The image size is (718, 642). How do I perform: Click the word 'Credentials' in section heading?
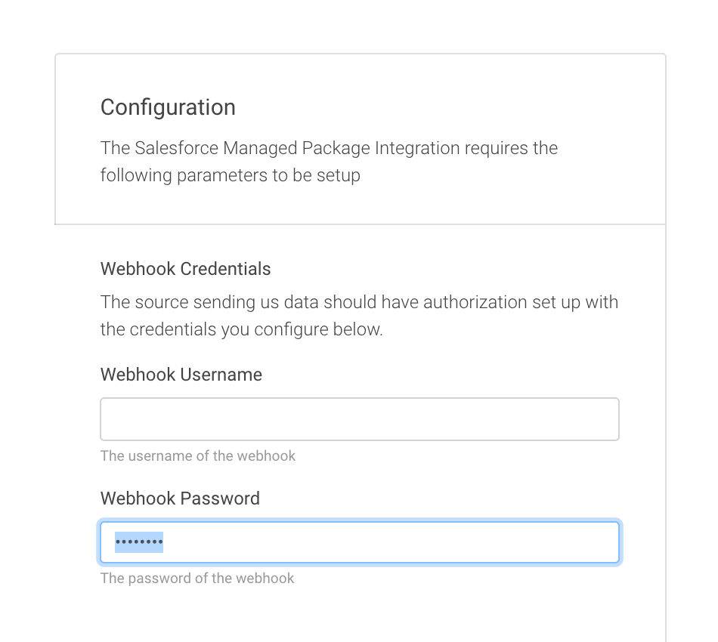tap(225, 269)
